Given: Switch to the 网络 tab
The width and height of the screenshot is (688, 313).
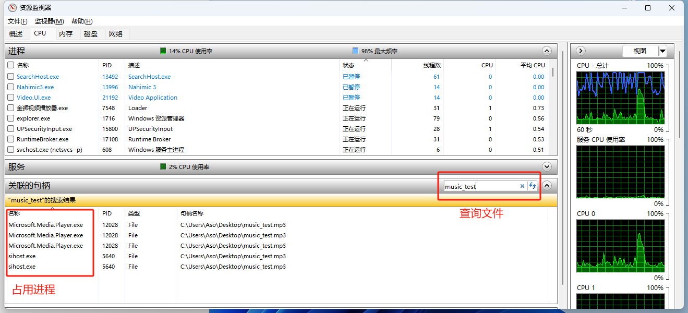Looking at the screenshot, I should pyautogui.click(x=116, y=34).
